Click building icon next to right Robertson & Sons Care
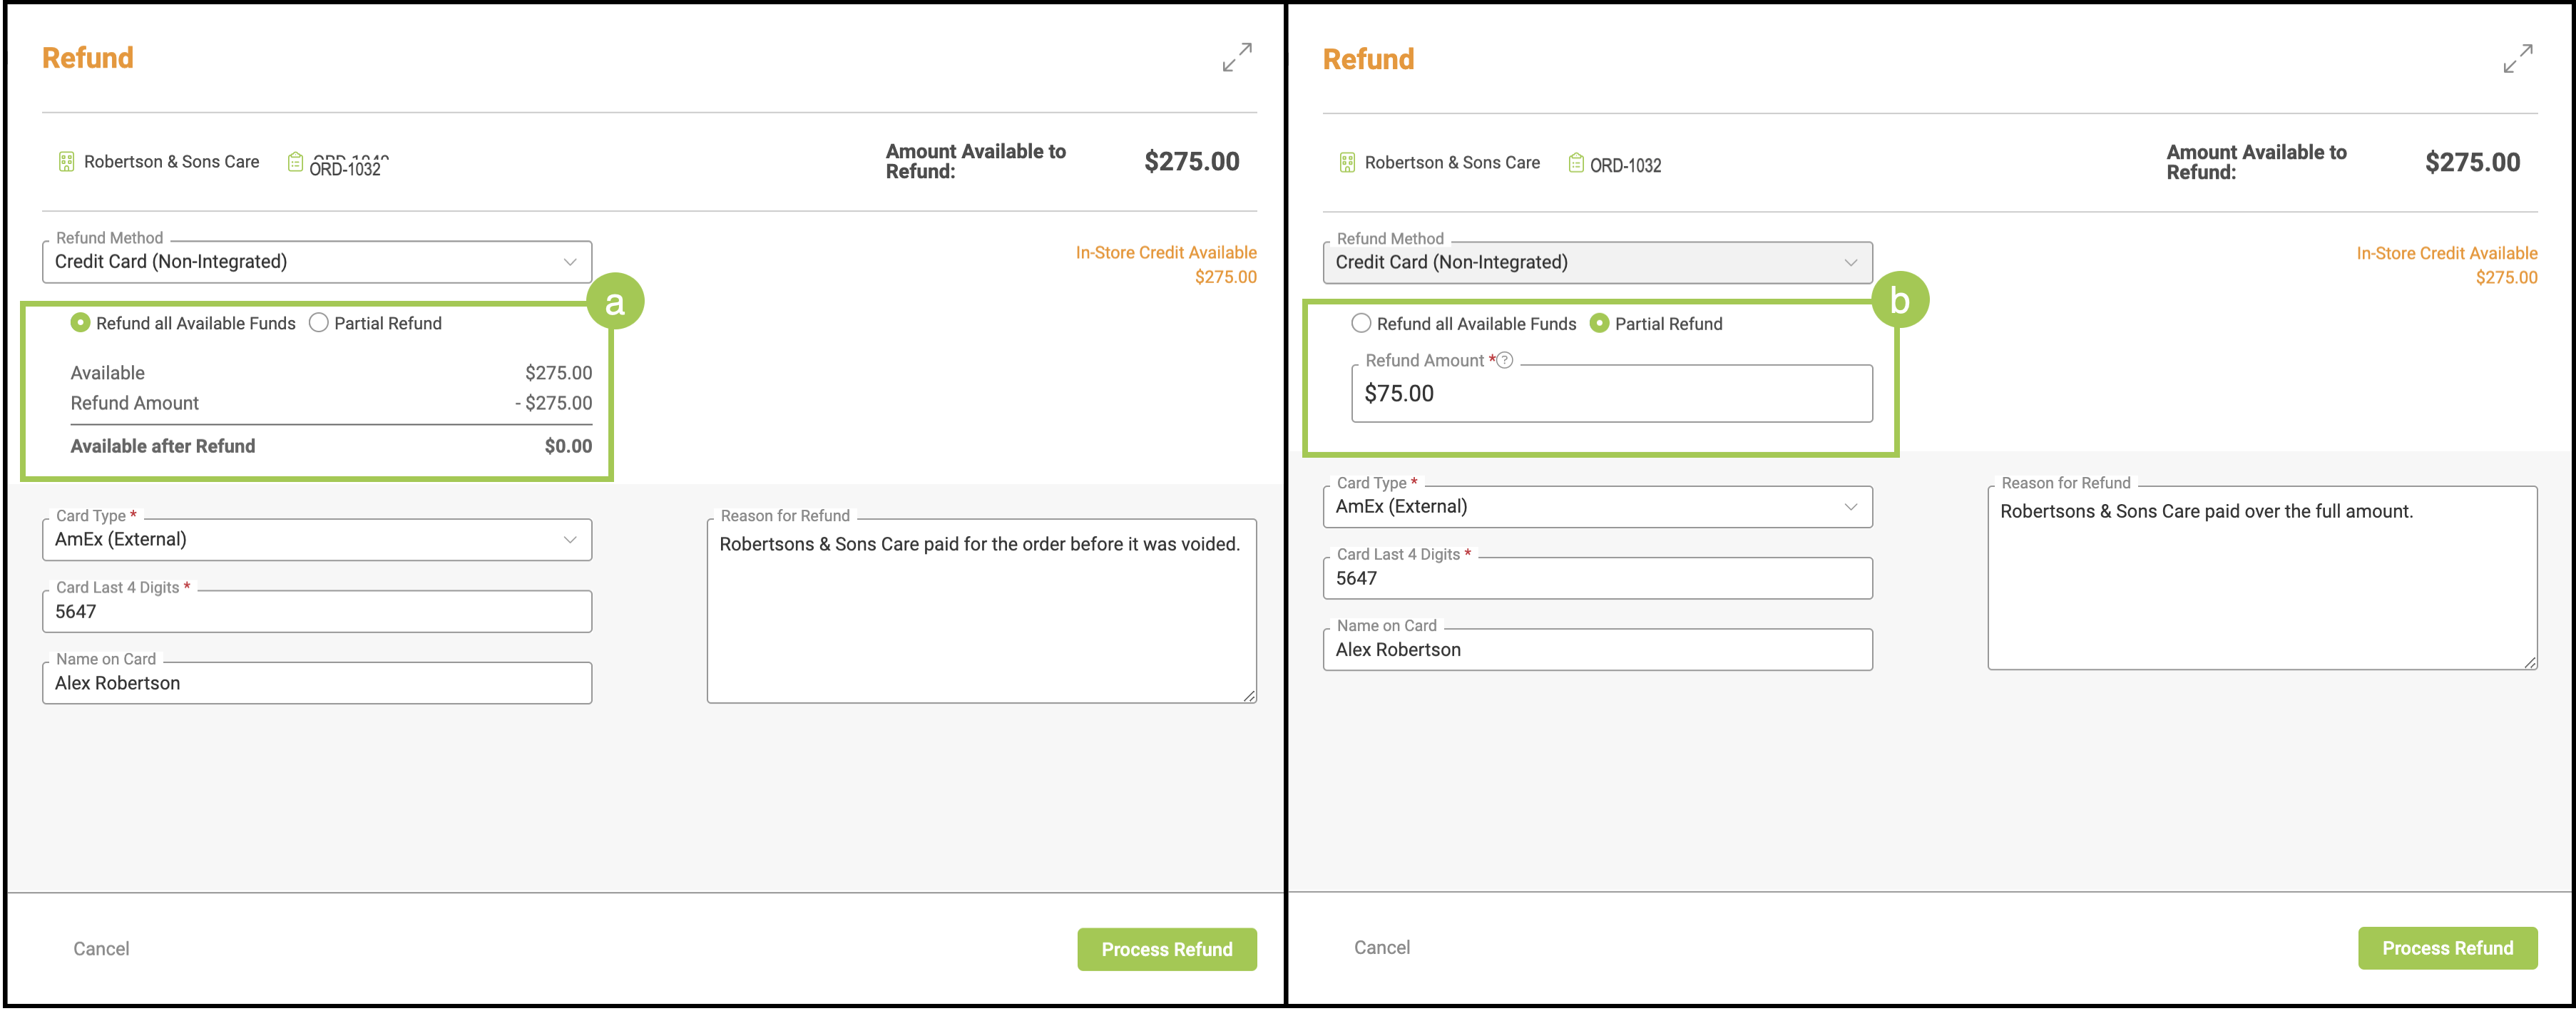The width and height of the screenshot is (2576, 1011). [1347, 163]
